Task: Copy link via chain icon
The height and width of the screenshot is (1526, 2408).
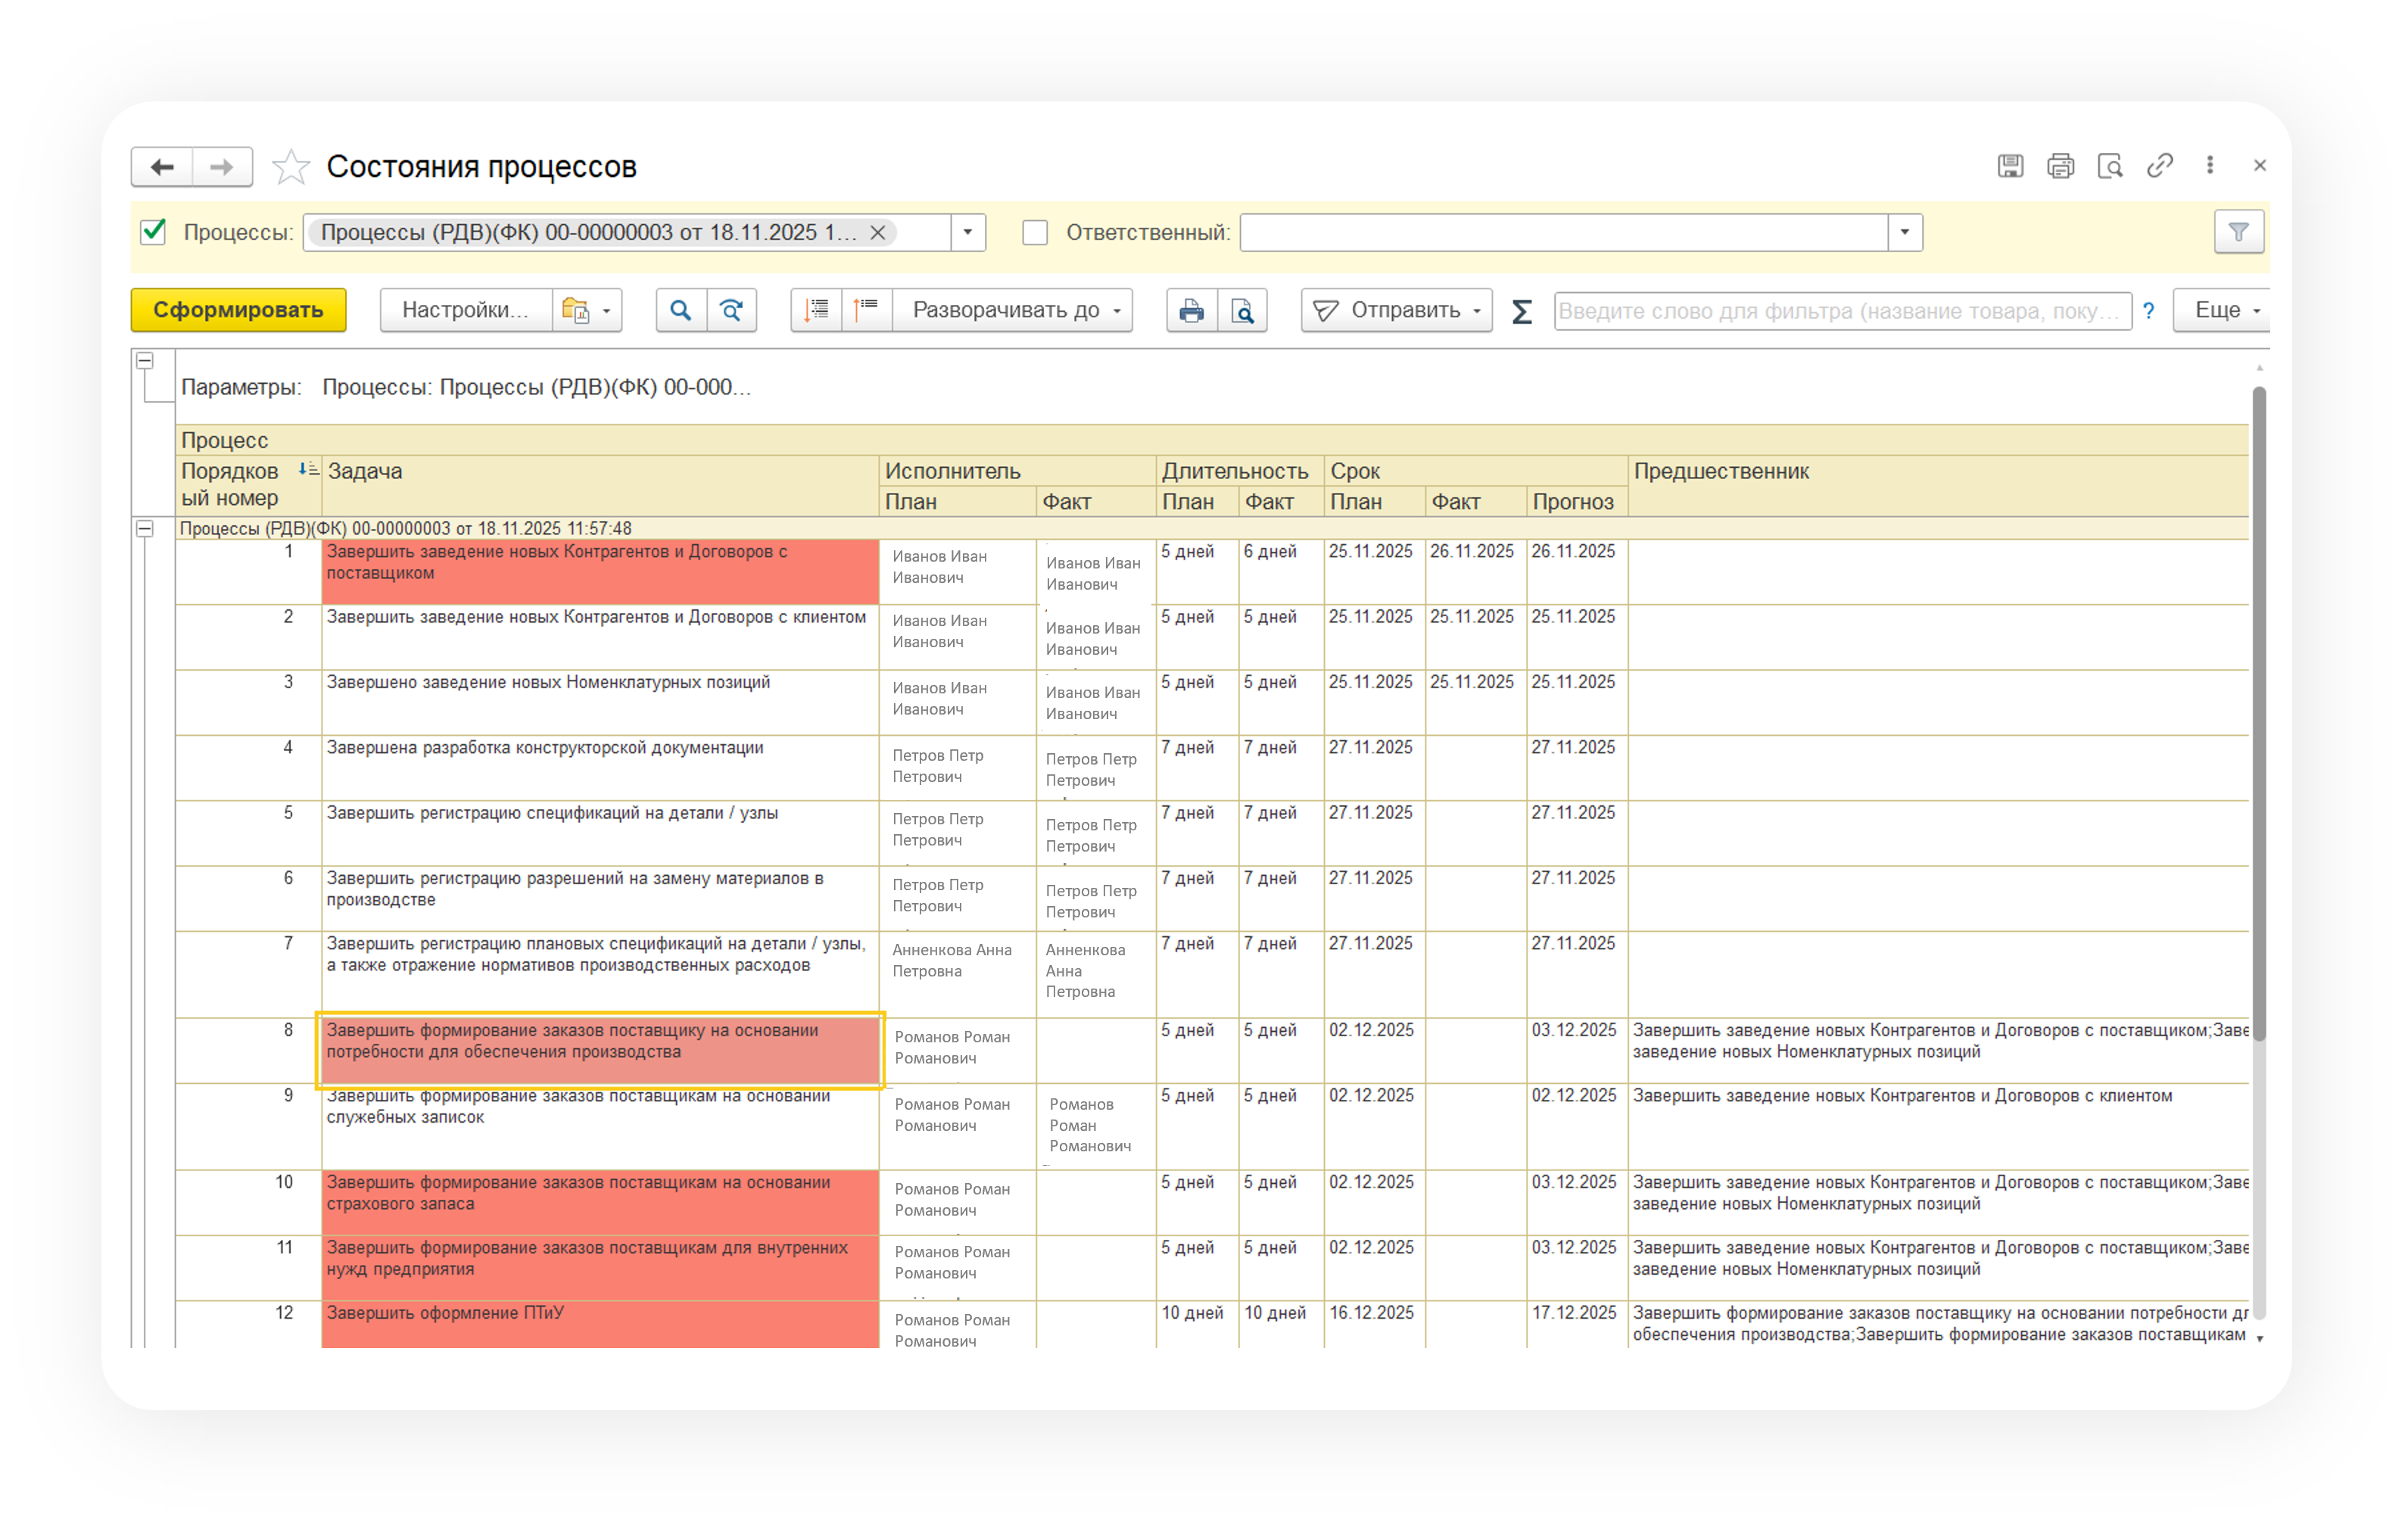Action: (x=2159, y=165)
